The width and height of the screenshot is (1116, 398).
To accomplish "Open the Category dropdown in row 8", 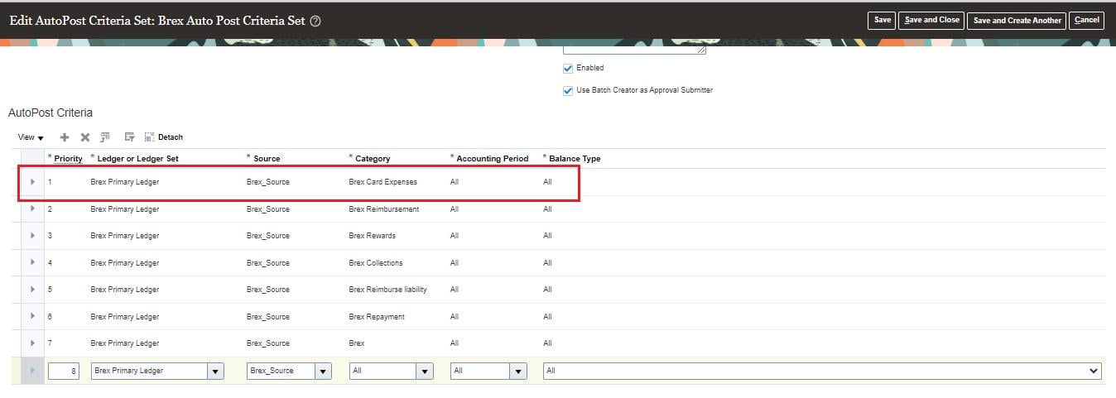I will pos(425,372).
